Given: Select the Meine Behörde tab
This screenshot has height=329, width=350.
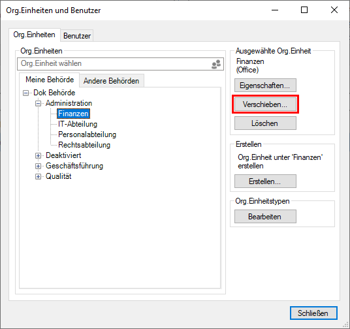Looking at the screenshot, I should click(50, 80).
